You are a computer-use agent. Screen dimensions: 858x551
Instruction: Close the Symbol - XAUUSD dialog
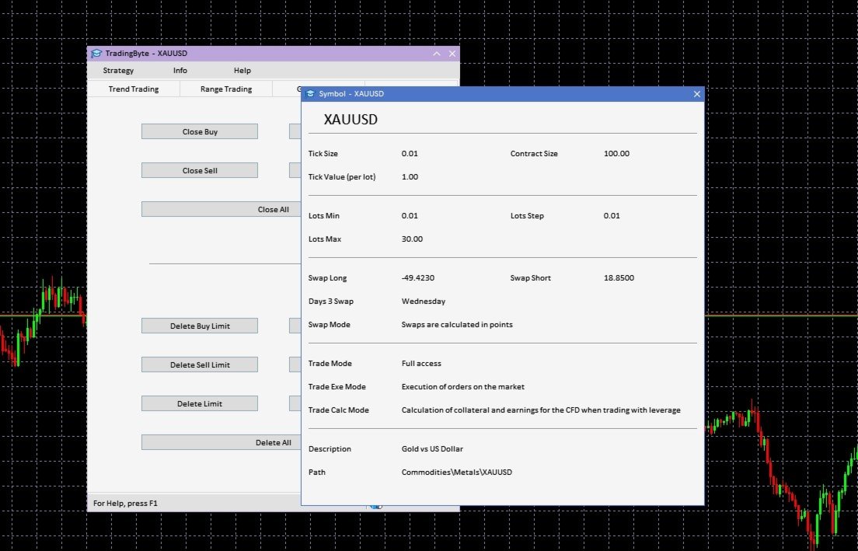tap(696, 94)
